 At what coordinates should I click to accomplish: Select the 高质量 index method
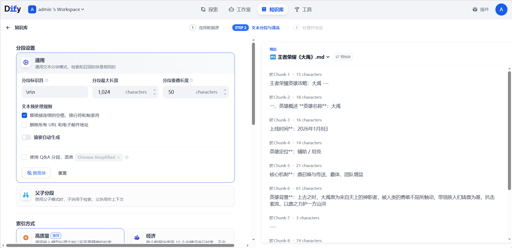click(70, 236)
